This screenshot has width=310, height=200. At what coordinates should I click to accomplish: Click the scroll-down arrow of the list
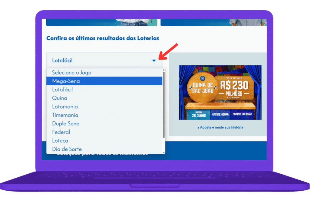[164, 152]
